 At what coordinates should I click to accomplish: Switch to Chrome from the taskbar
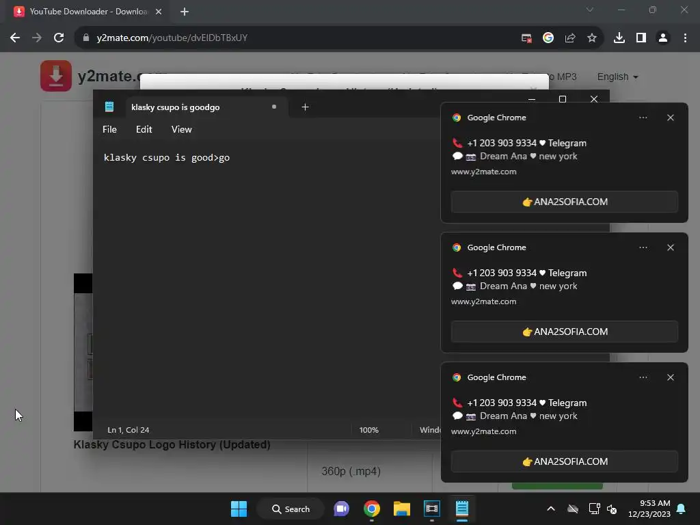point(371,509)
